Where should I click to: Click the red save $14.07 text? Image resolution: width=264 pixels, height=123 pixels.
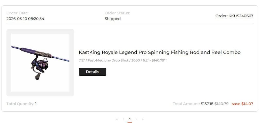pos(242,104)
